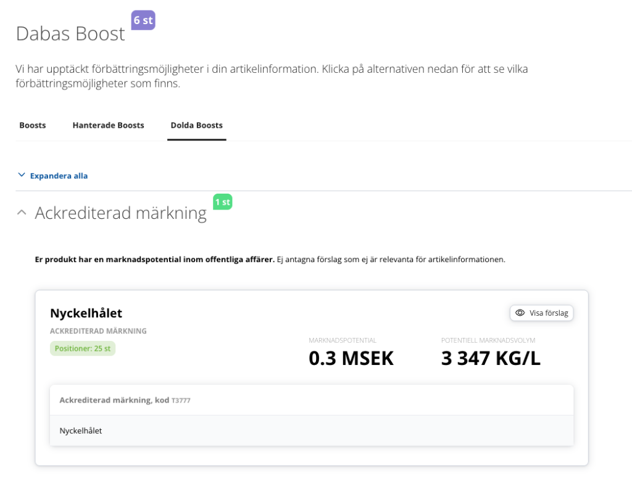This screenshot has width=632, height=484.
Task: Click the Nyckelhålet card title
Action: pos(86,313)
